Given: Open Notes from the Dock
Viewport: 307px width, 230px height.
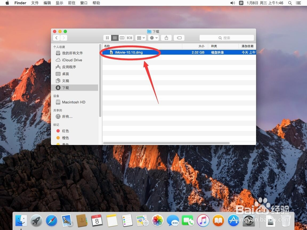Looking at the screenshot, I should coord(112,220).
